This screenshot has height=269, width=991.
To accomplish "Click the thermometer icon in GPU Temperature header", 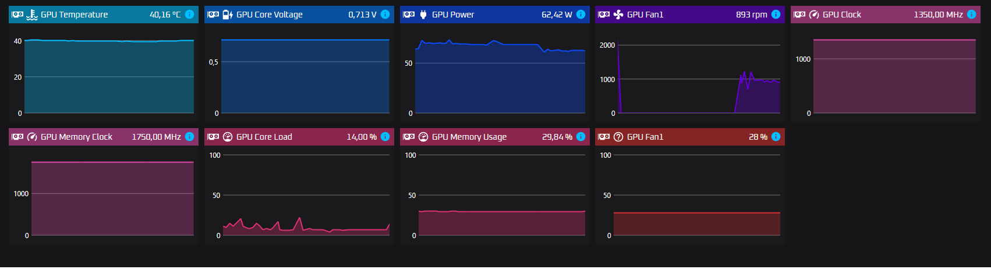I will (x=32, y=15).
